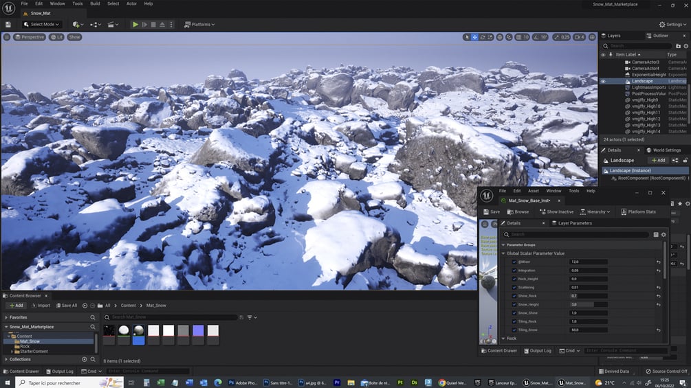Click the viewport layout maximize icon
This screenshot has height=388, width=691.
(x=592, y=37)
